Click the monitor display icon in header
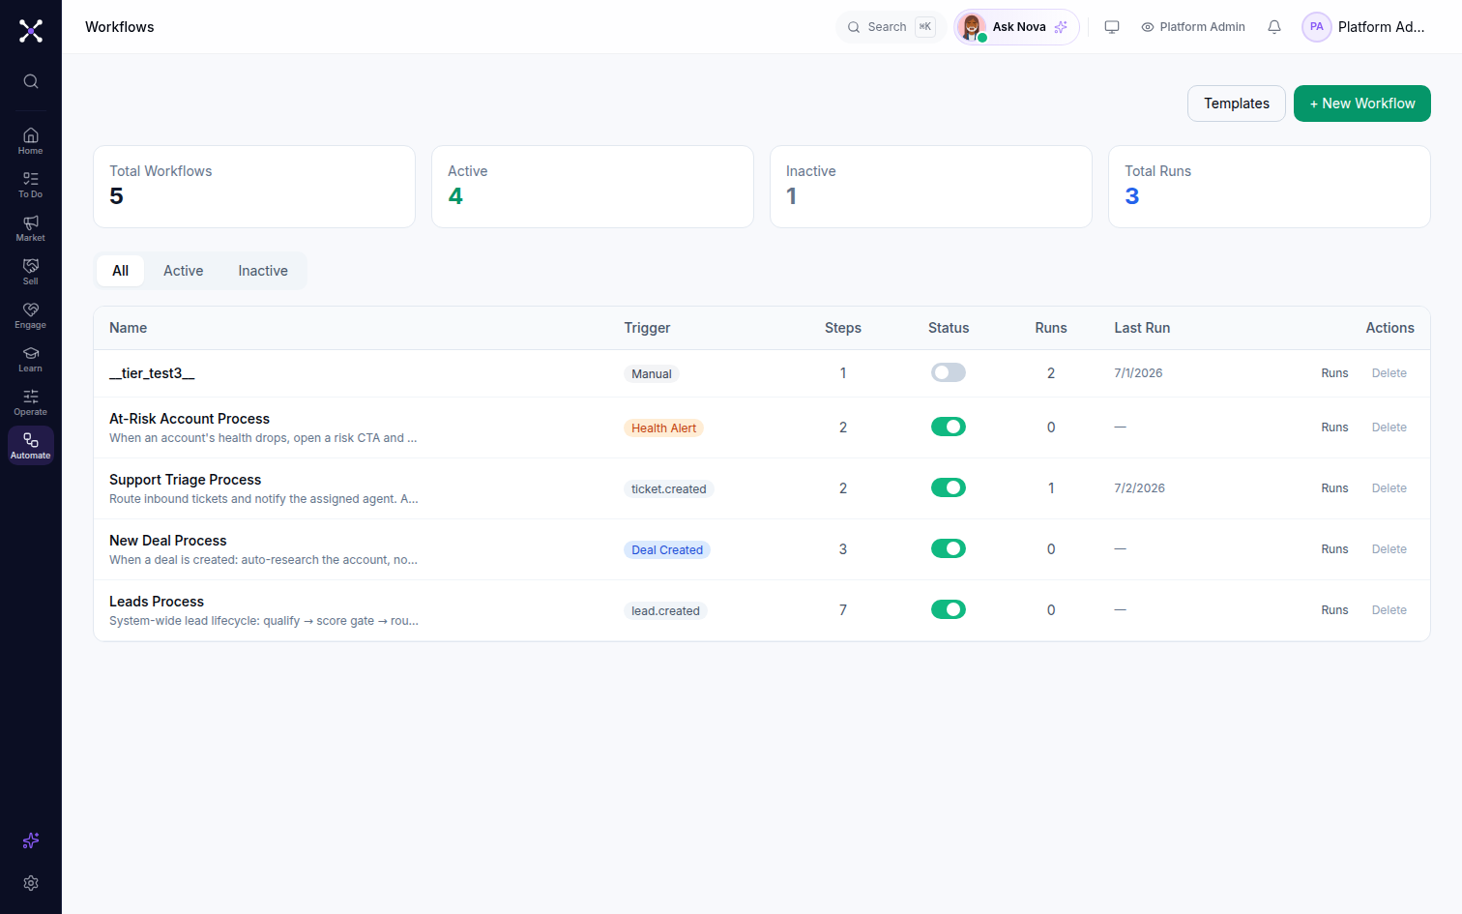The width and height of the screenshot is (1462, 914). point(1112,27)
